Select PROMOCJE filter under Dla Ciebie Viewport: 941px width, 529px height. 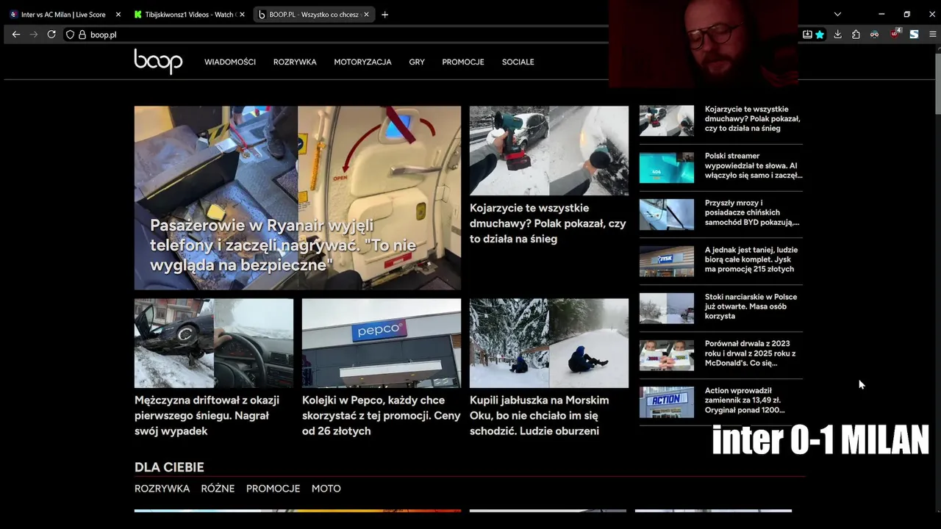coord(273,489)
